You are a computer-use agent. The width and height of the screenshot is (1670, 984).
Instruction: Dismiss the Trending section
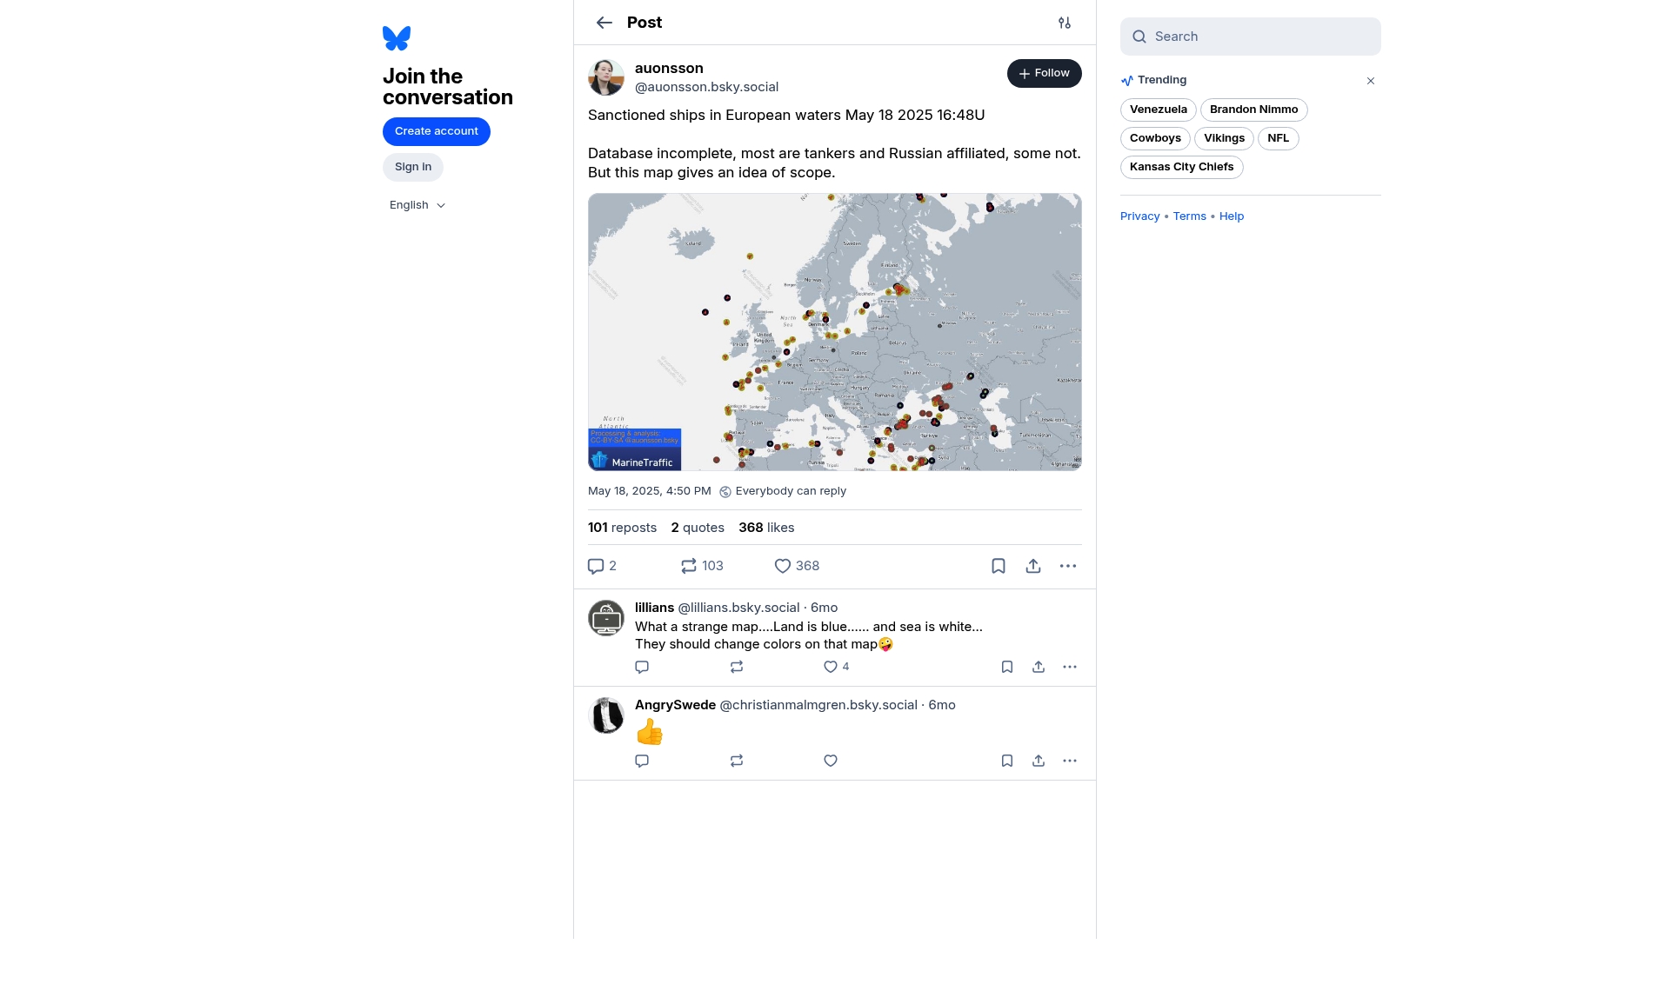[1371, 81]
